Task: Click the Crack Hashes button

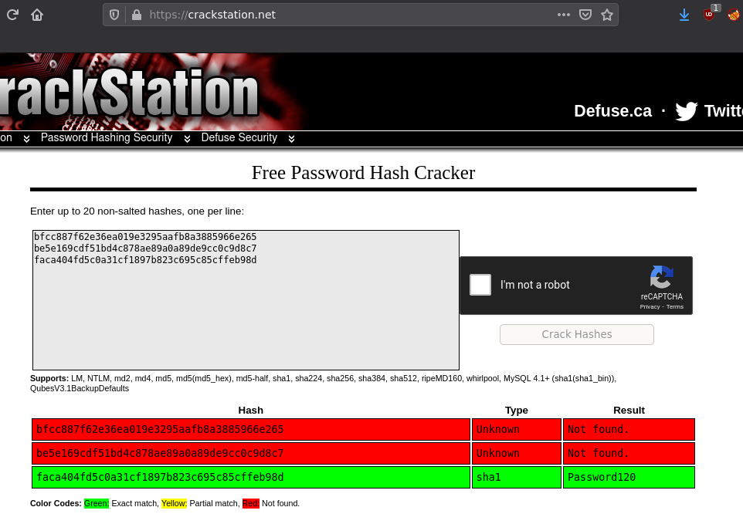Action: click(x=577, y=334)
